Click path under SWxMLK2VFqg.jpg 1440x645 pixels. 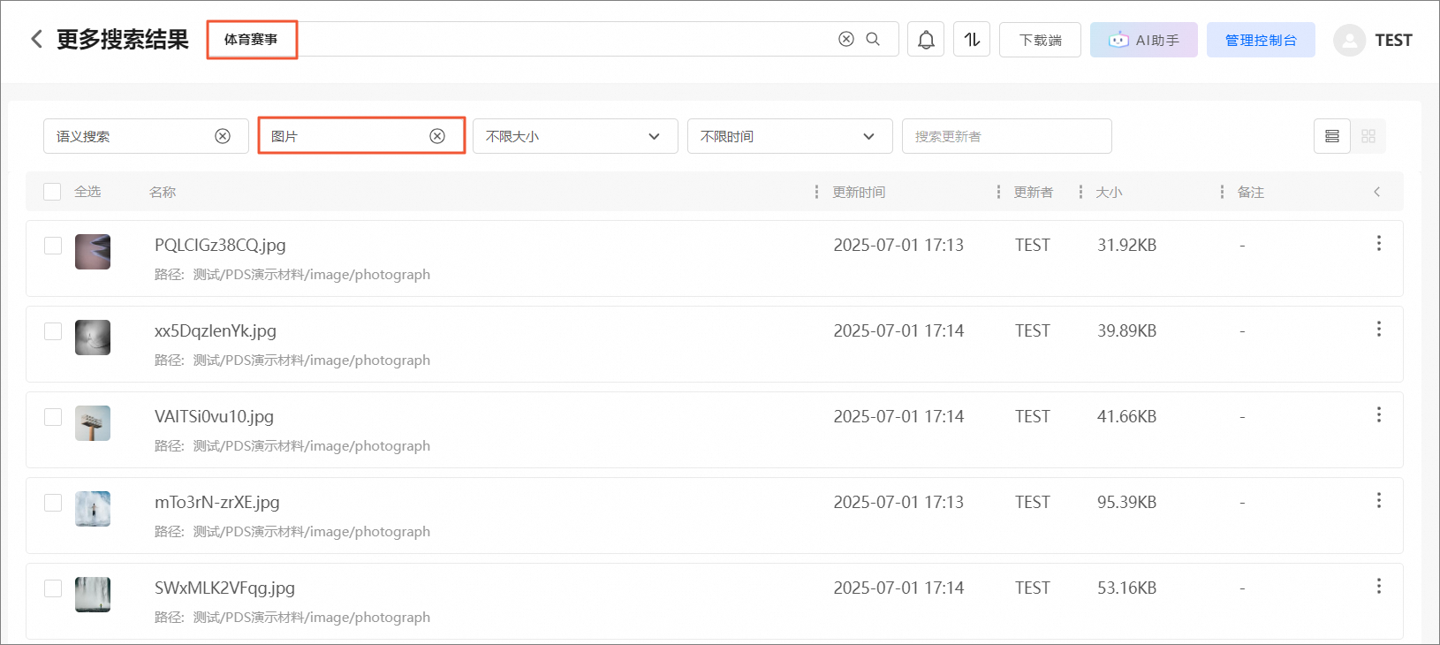coord(292,618)
